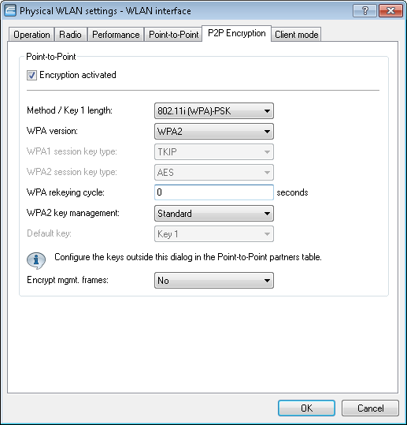Click the help question mark button
The width and height of the screenshot is (407, 425).
tap(364, 11)
